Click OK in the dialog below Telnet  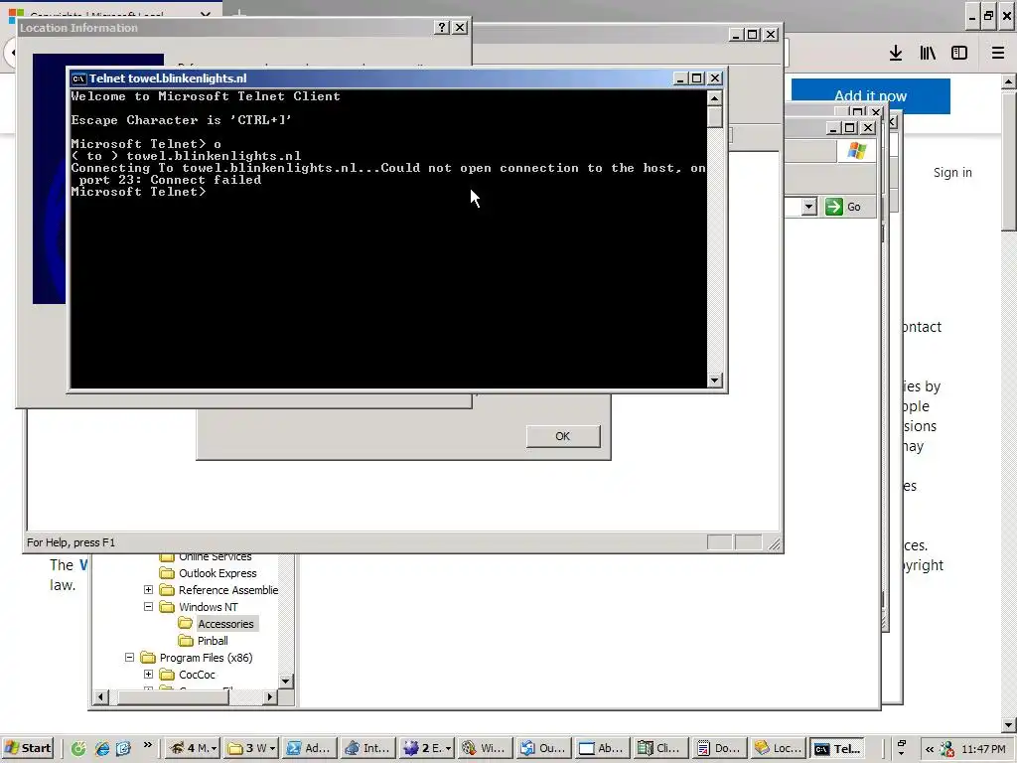(563, 436)
